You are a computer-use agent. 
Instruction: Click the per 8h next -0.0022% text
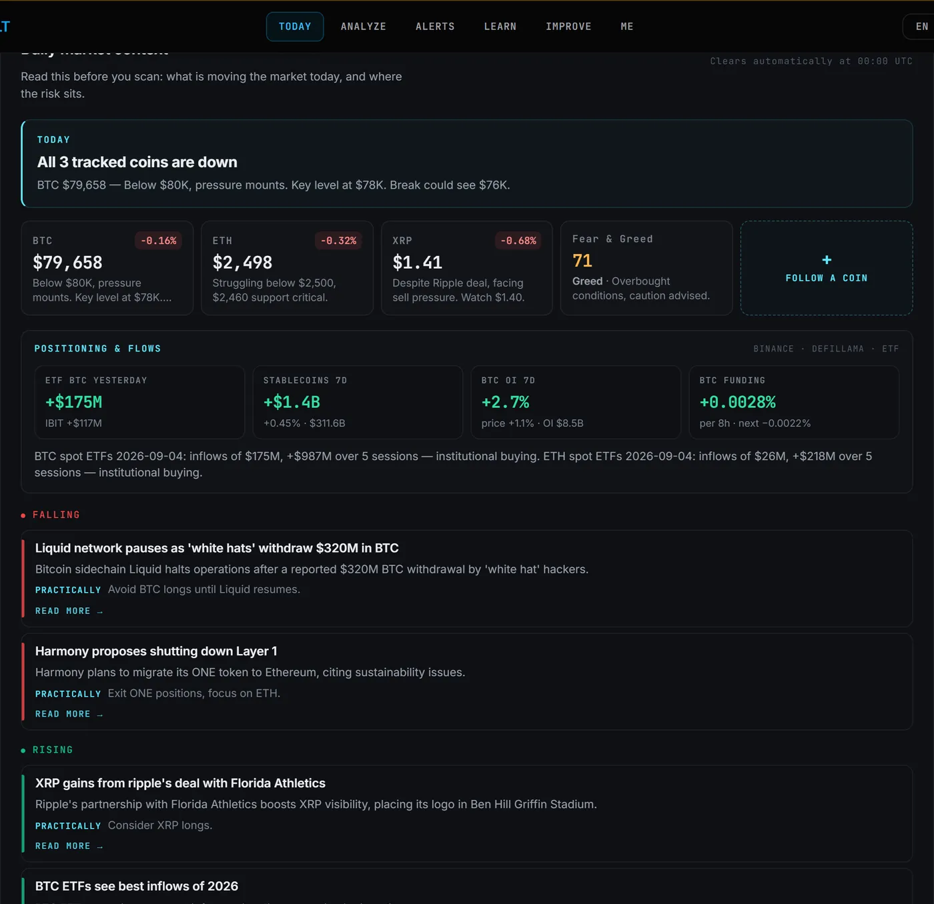pos(755,423)
